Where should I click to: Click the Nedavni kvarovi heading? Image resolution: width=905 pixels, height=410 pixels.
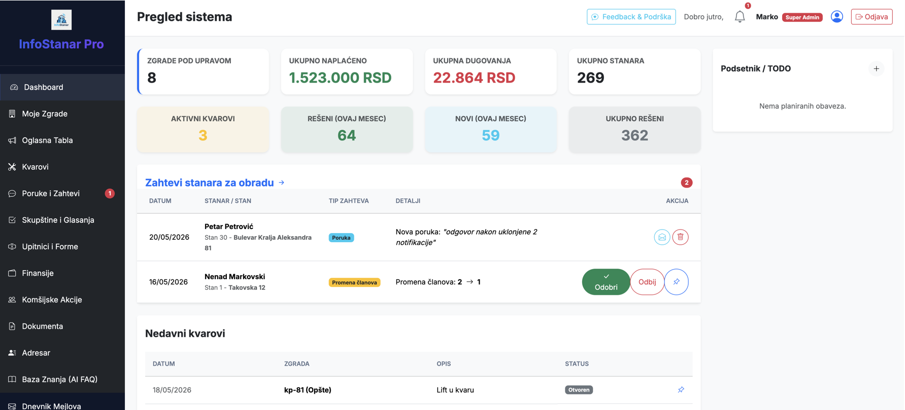[x=185, y=333]
